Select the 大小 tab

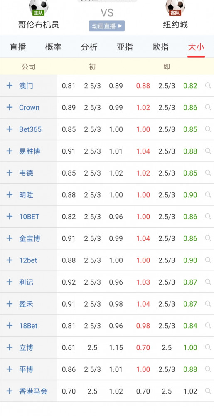pyautogui.click(x=196, y=47)
